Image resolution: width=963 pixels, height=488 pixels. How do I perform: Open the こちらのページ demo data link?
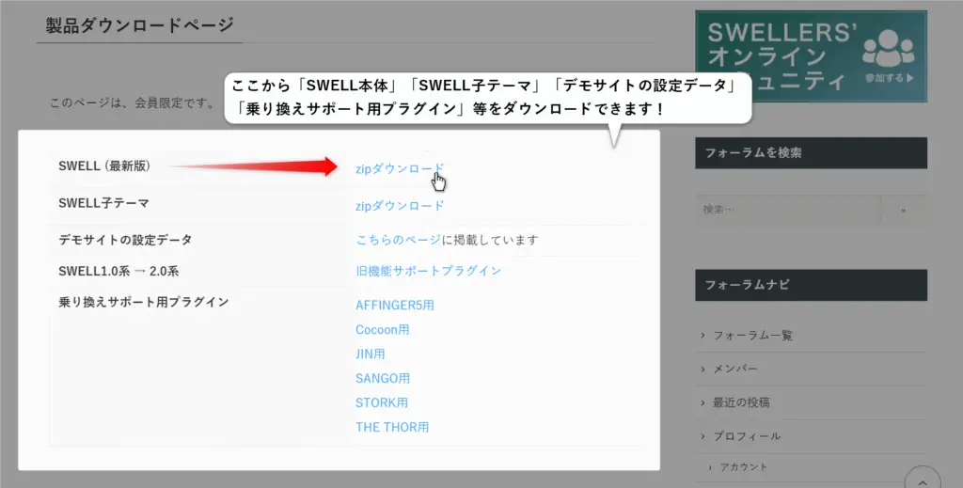[x=398, y=240]
